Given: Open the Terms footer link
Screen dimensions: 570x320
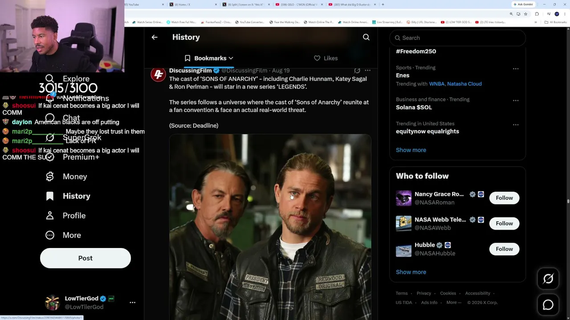Looking at the screenshot, I should 402,293.
